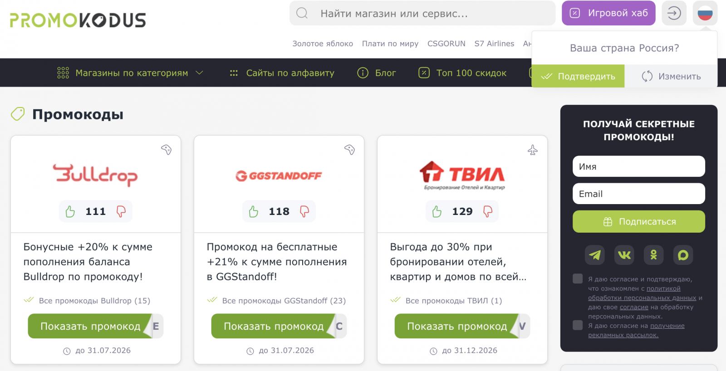The height and width of the screenshot is (371, 726).
Task: Open Сайты по алфавиту menu item
Action: pyautogui.click(x=282, y=73)
